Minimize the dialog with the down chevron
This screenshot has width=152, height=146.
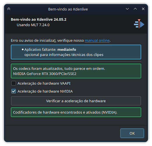pos(127,9)
